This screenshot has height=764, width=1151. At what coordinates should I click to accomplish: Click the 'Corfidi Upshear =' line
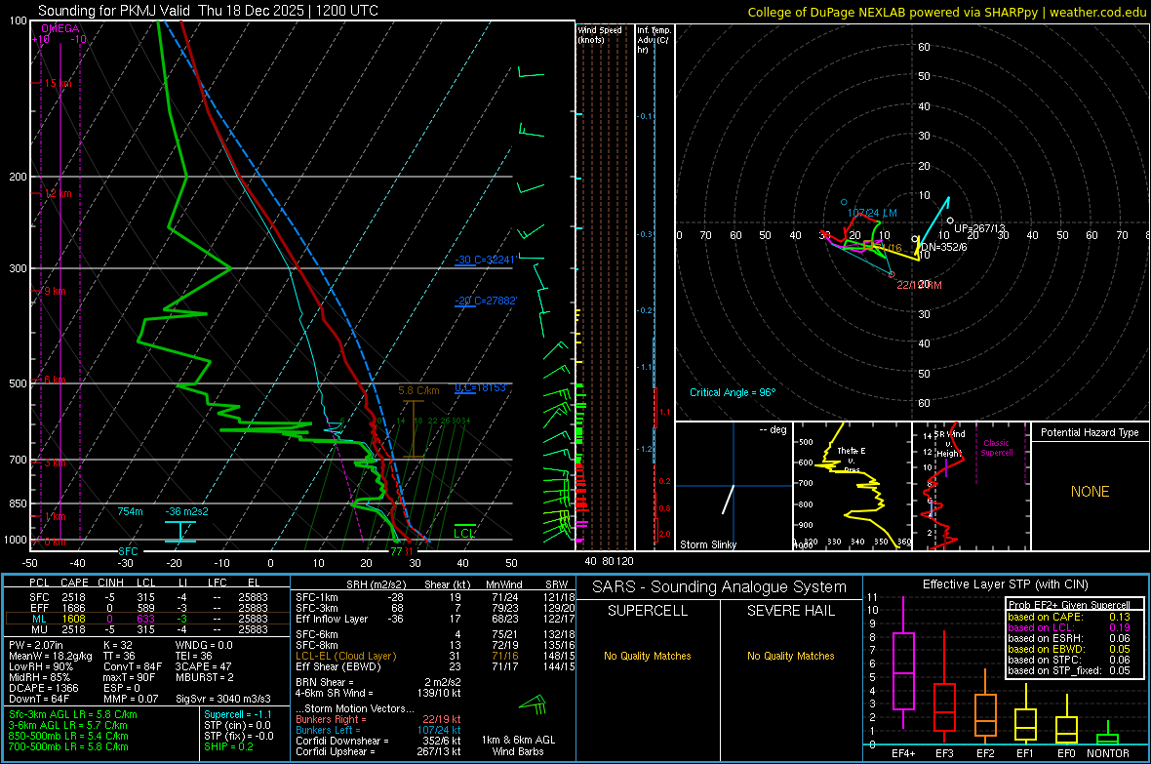point(378,751)
